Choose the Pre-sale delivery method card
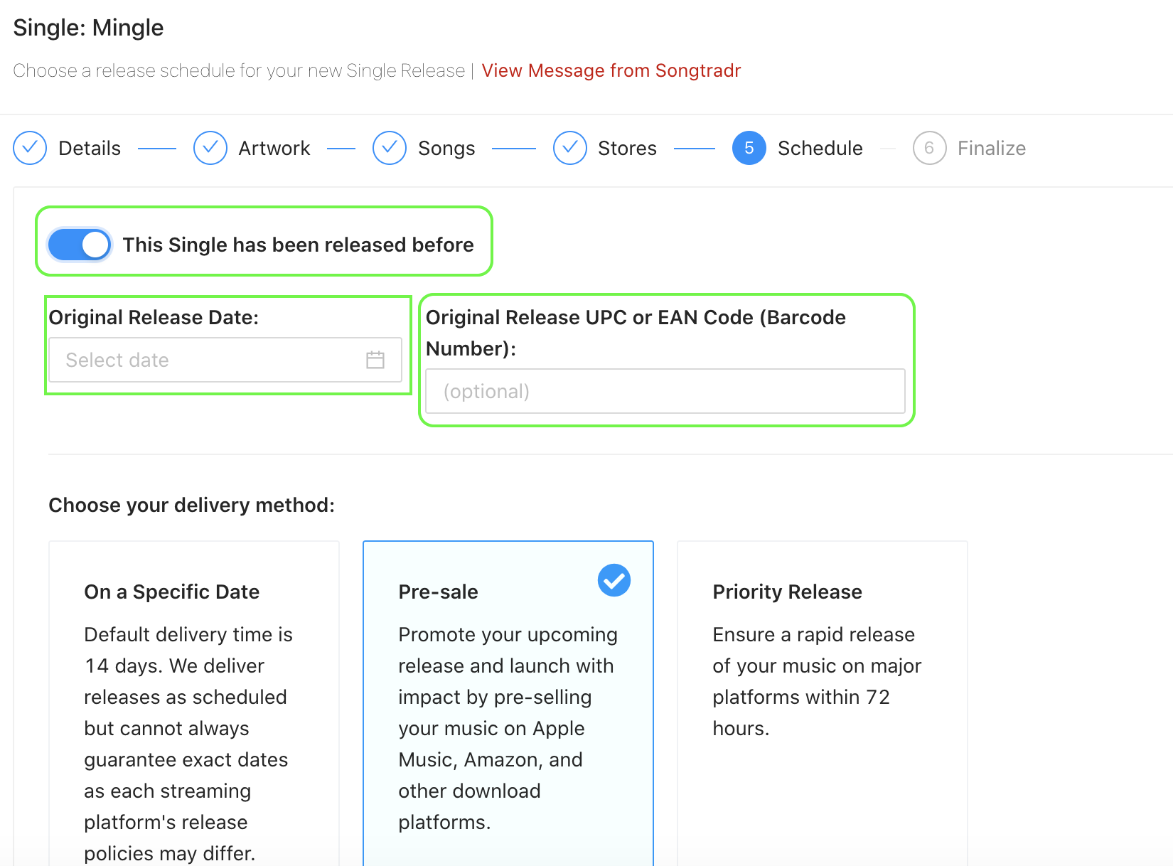The width and height of the screenshot is (1173, 866). coord(508,704)
